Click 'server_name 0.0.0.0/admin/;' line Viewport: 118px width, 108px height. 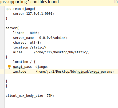(x=40, y=38)
